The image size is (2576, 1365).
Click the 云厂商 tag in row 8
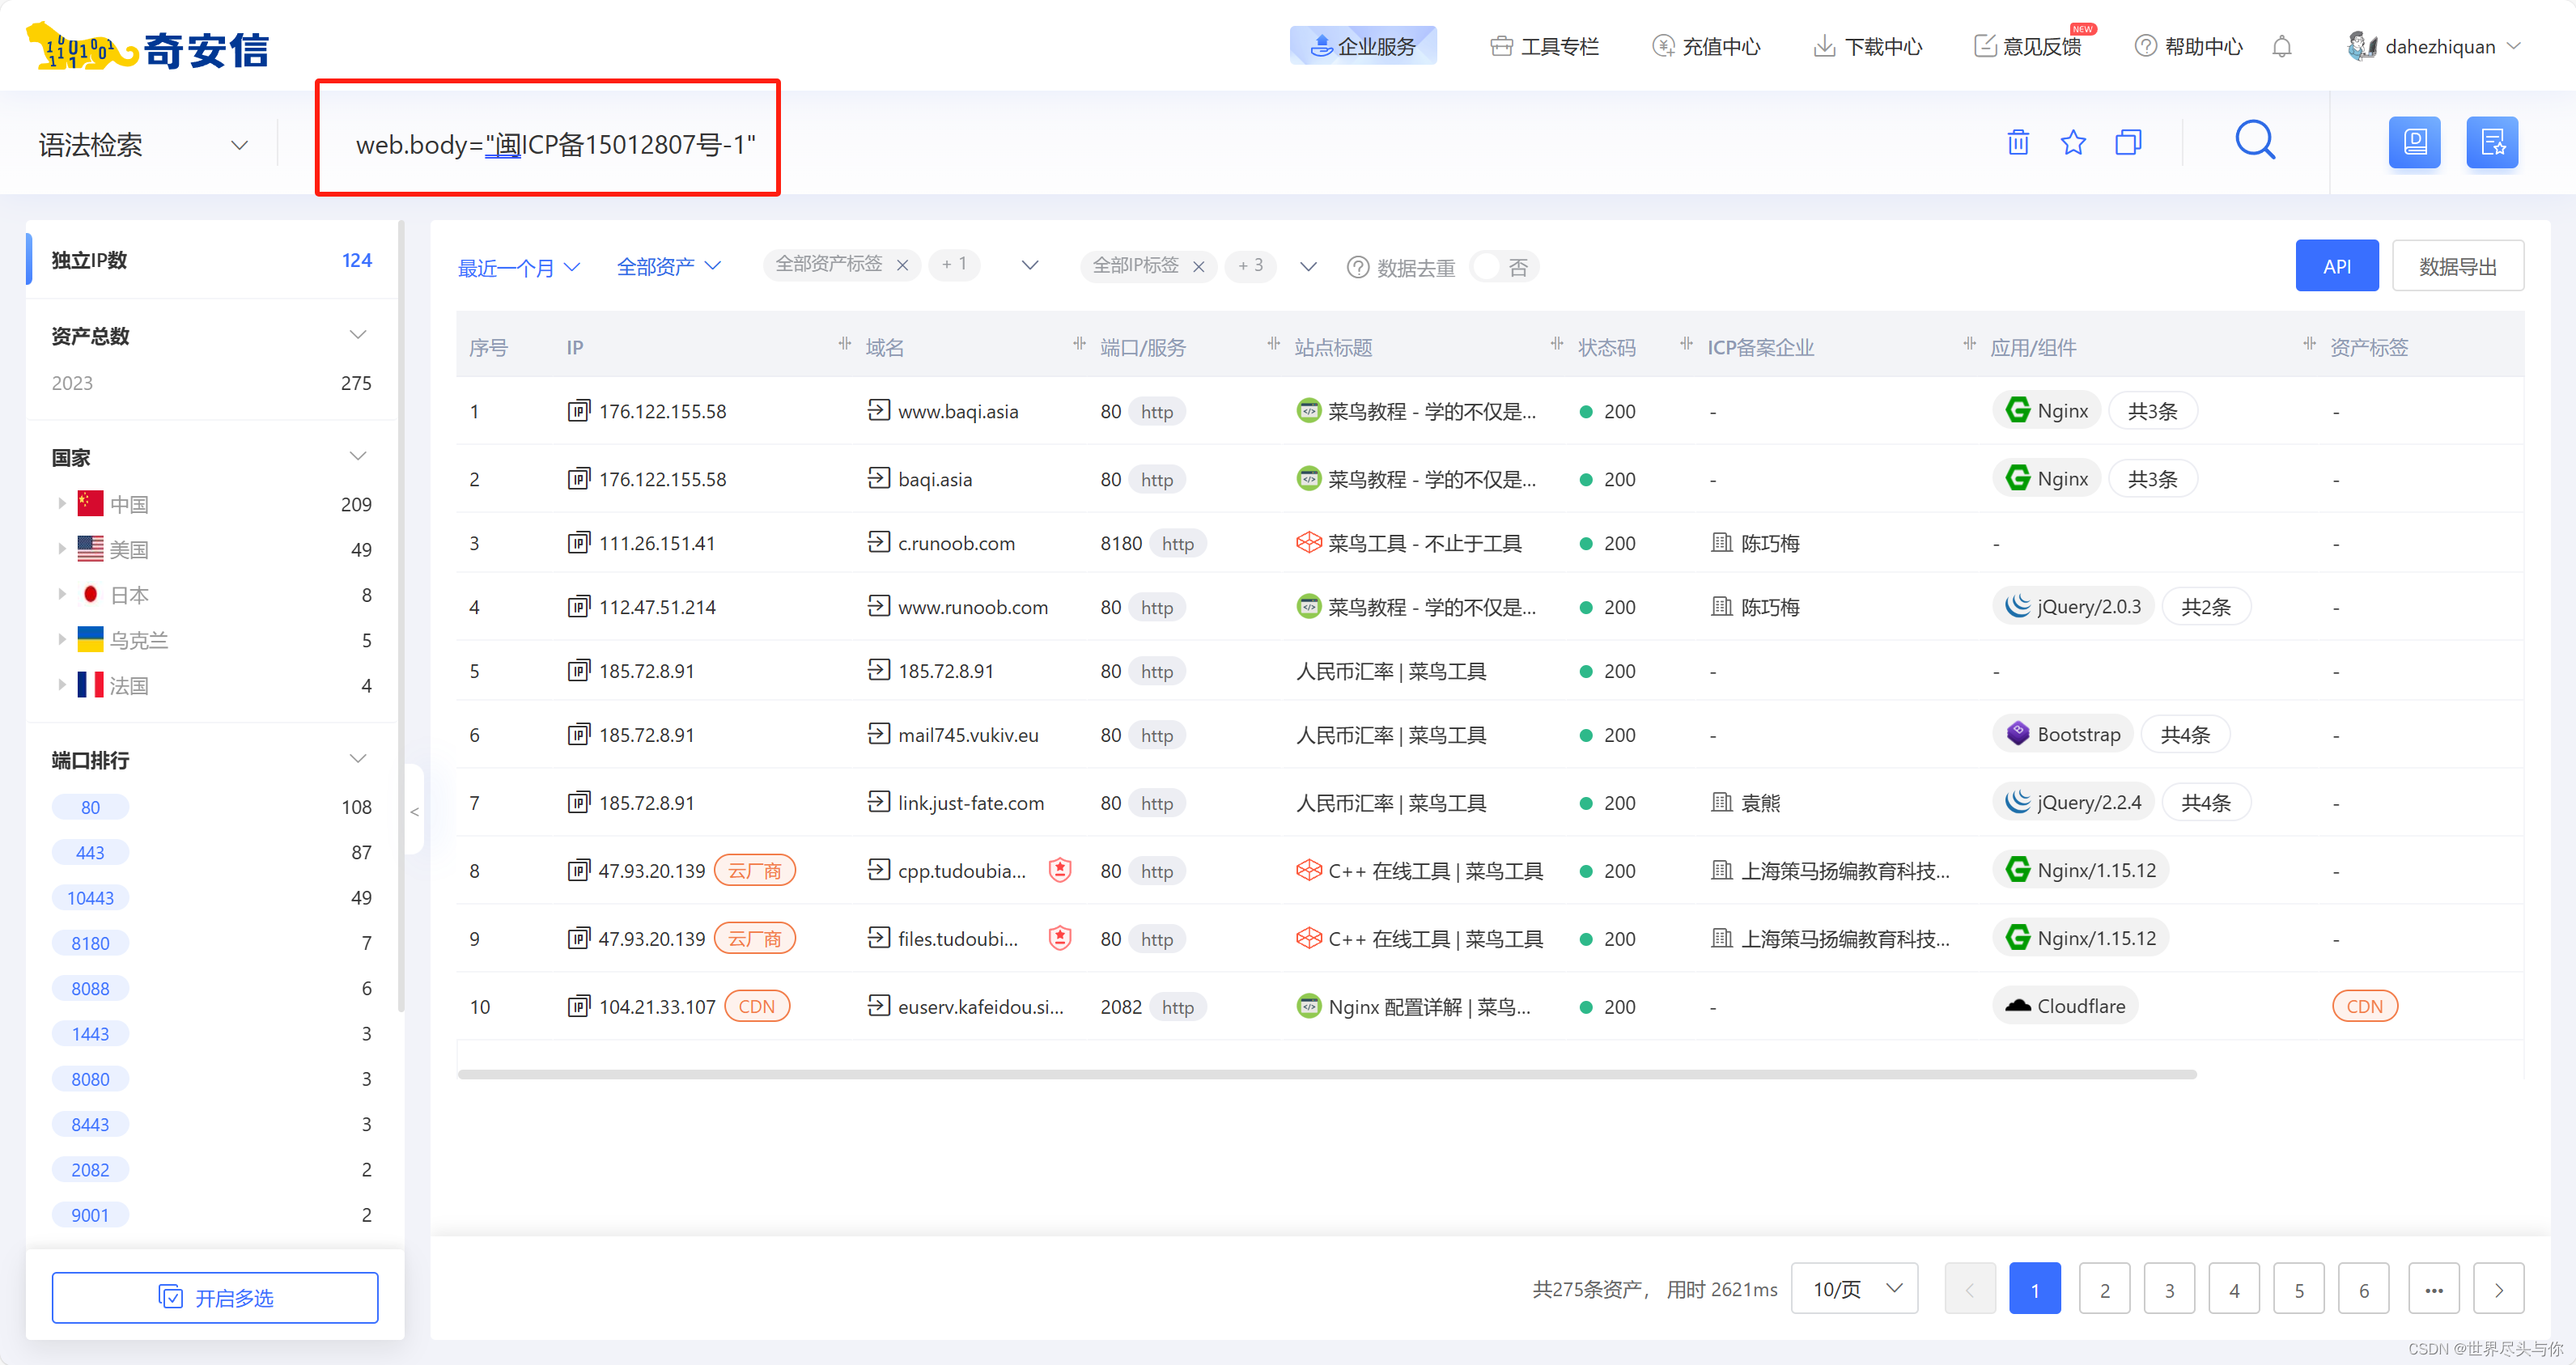pyautogui.click(x=754, y=870)
